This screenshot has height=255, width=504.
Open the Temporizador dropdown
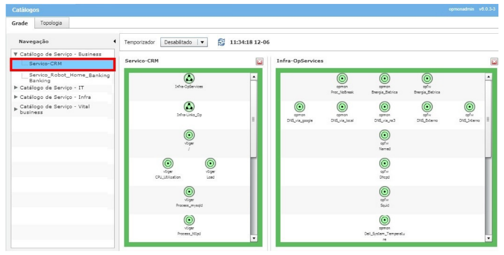[202, 42]
